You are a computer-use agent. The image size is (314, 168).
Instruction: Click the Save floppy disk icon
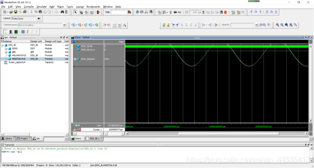click(x=15, y=12)
